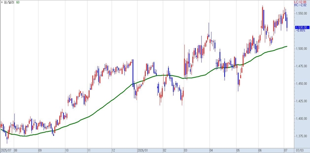The height and width of the screenshot is (153, 310).
Task: Click the 1,550.00 price axis label
Action: click(302, 13)
